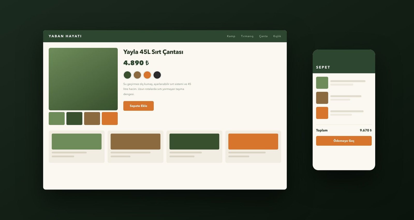Open the Kamp navigation menu item
The width and height of the screenshot is (414, 220).
(x=231, y=36)
